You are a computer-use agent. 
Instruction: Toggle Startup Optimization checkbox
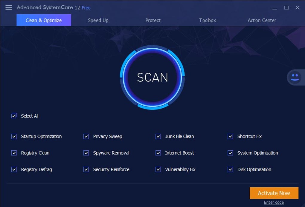point(14,136)
